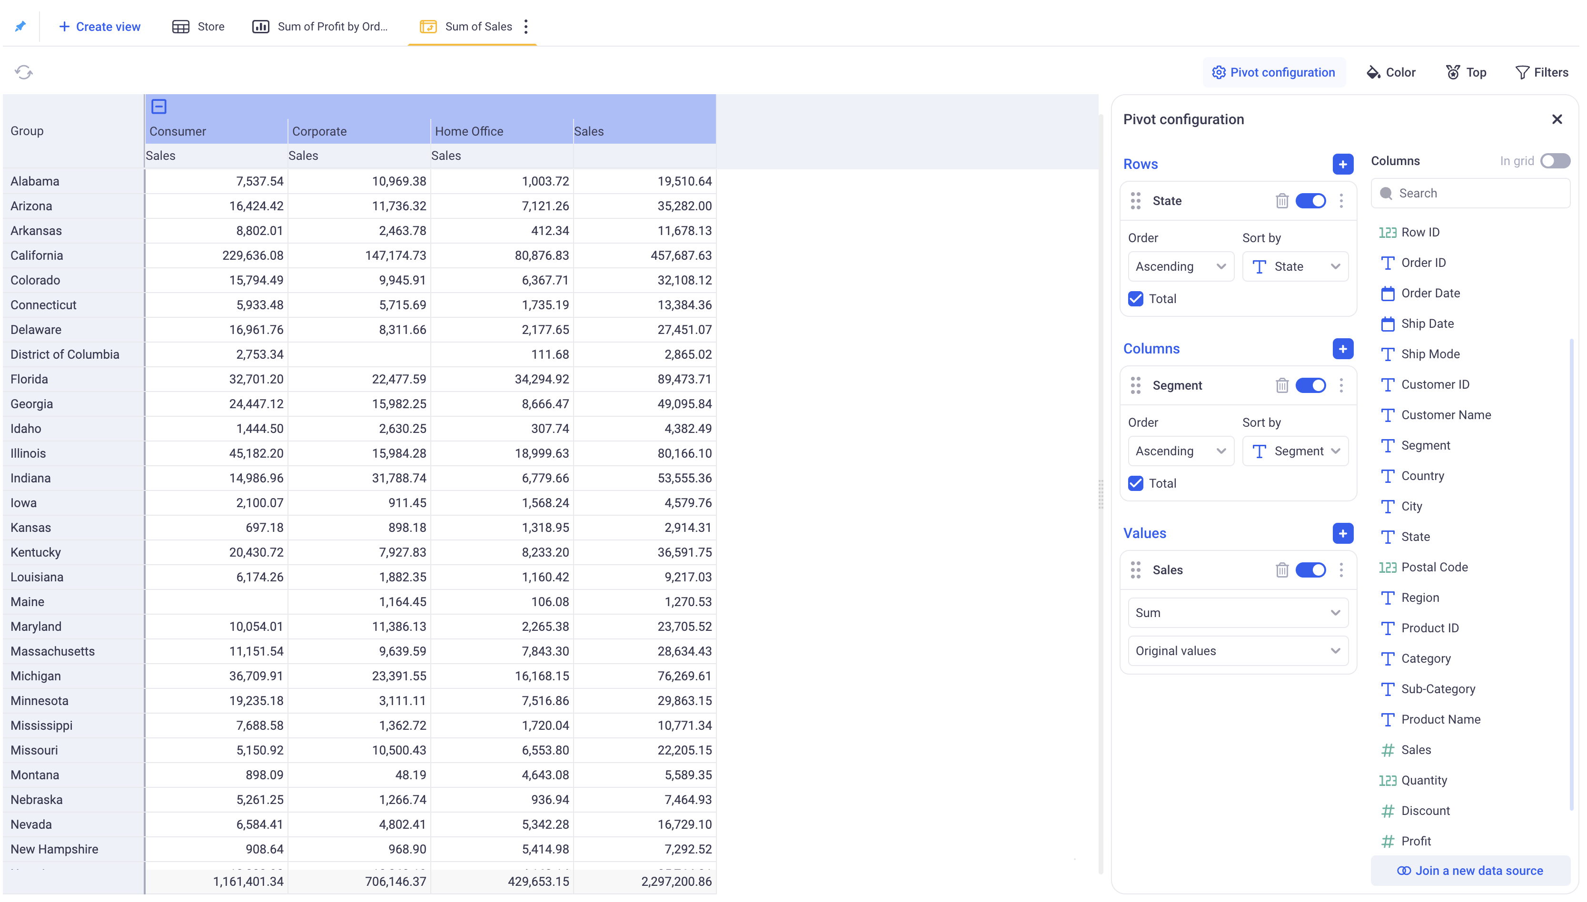The image size is (1587, 902).
Task: Click the pin icon at top left
Action: click(20, 26)
